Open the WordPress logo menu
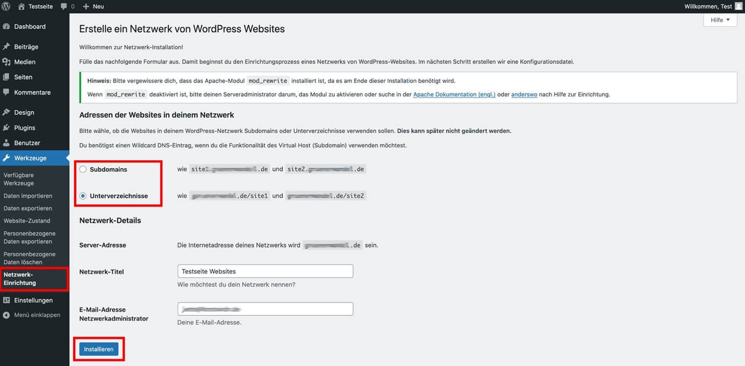This screenshot has height=366, width=745. pos(6,6)
